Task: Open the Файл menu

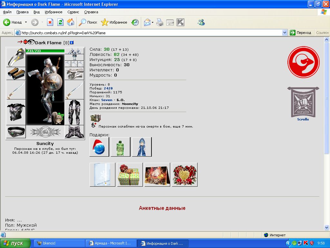Action: click(x=7, y=12)
